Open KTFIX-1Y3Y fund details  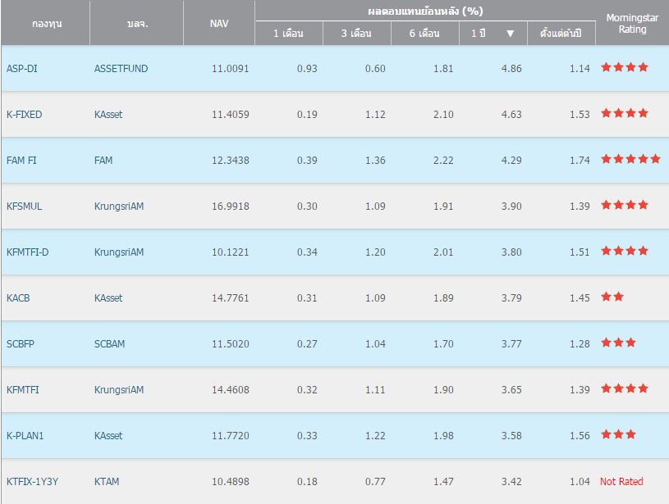pos(32,481)
